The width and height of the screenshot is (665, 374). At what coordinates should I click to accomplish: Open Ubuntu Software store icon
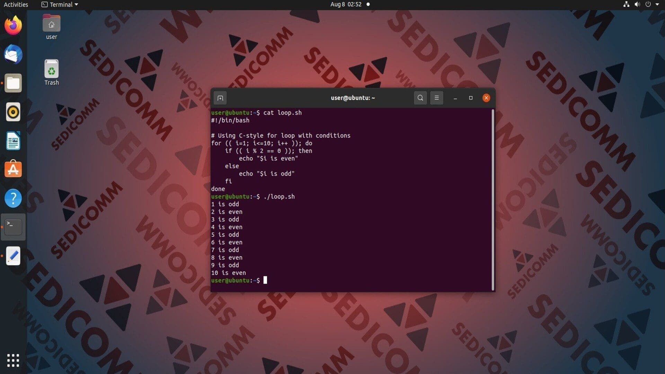point(13,169)
